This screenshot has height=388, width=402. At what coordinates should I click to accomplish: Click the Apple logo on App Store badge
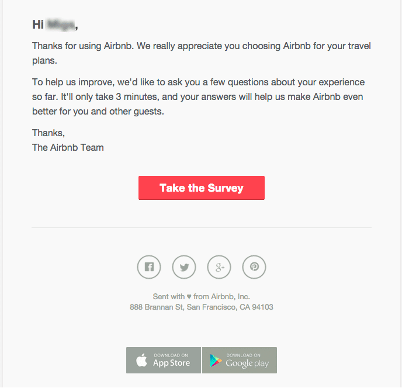141,361
